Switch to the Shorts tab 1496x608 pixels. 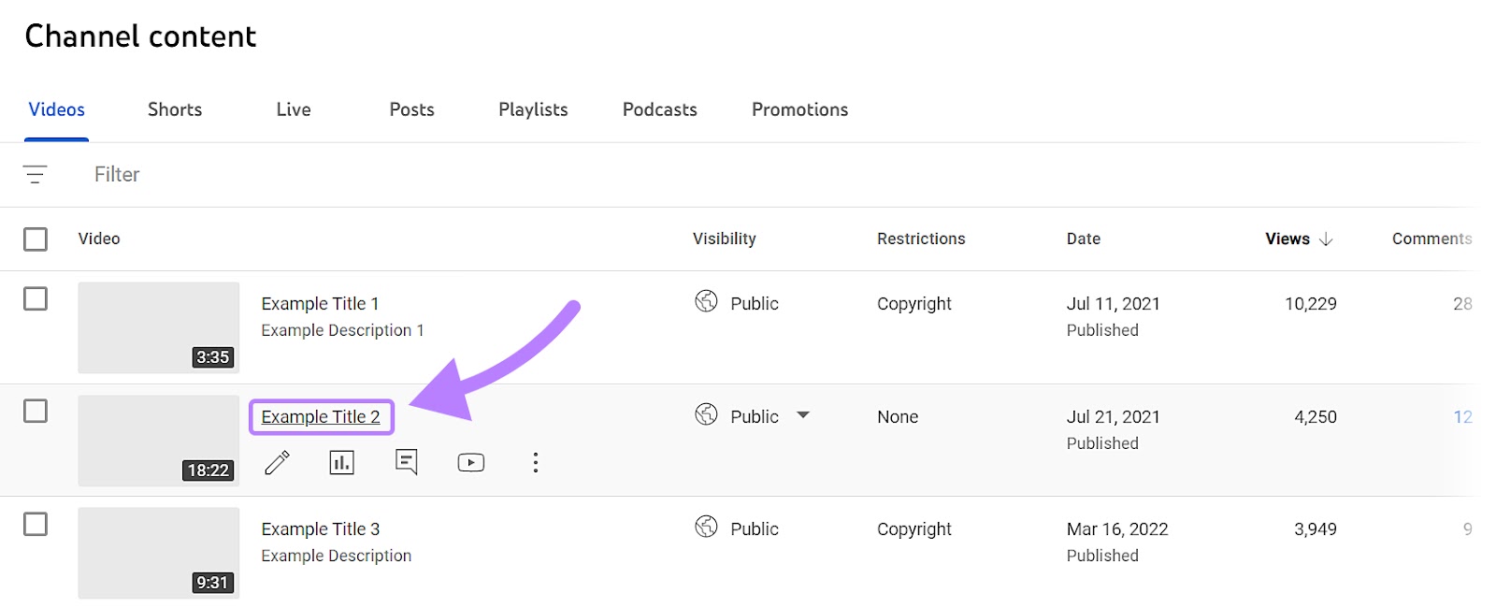(175, 109)
